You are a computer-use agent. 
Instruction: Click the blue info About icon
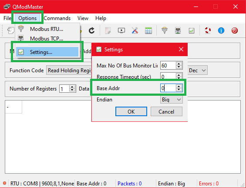221,30
